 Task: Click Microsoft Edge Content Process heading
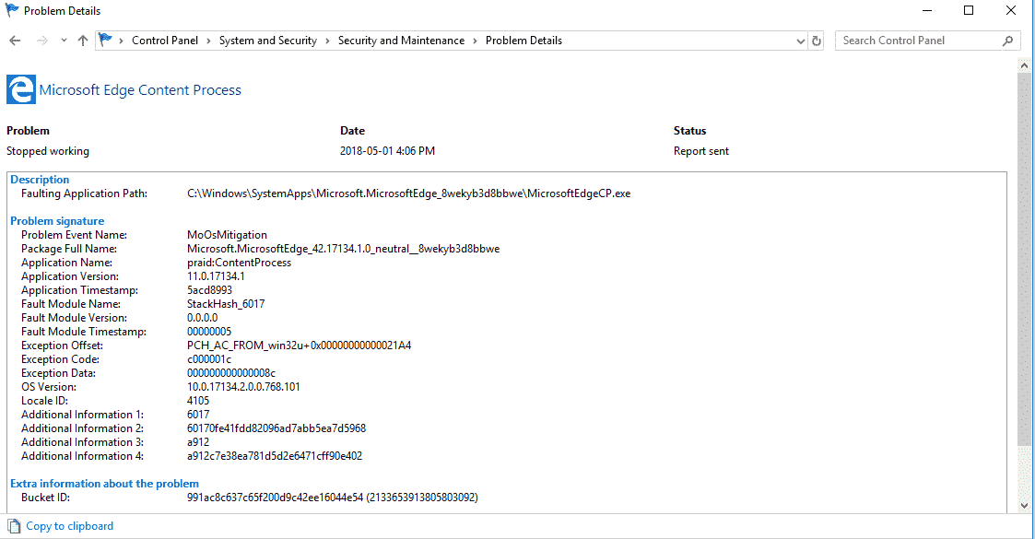[x=140, y=89]
